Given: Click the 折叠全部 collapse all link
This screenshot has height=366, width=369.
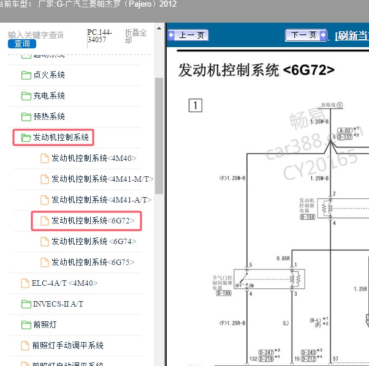Looking at the screenshot, I should [x=135, y=36].
